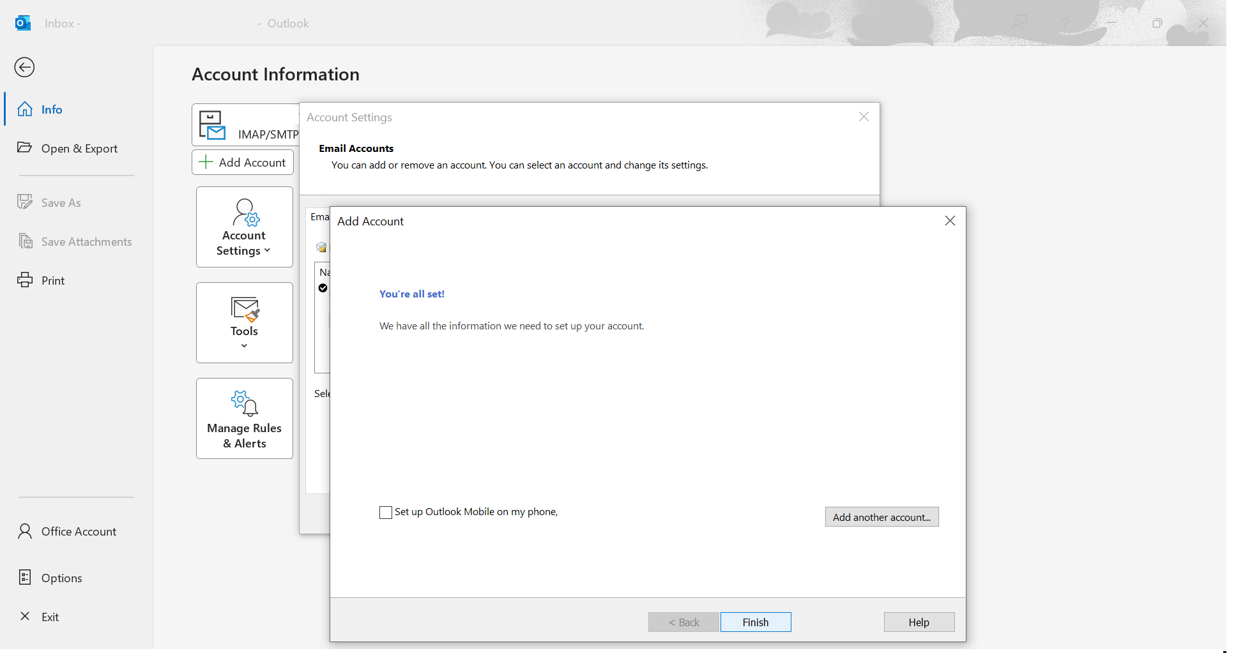Click the restore window button in title bar

pos(1157,23)
